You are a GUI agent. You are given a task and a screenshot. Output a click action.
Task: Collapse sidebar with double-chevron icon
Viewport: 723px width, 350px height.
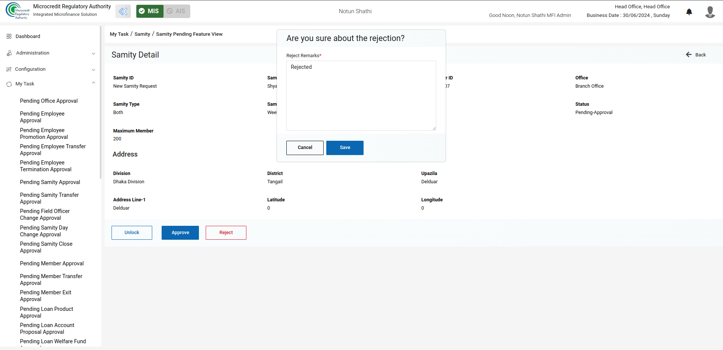point(123,11)
